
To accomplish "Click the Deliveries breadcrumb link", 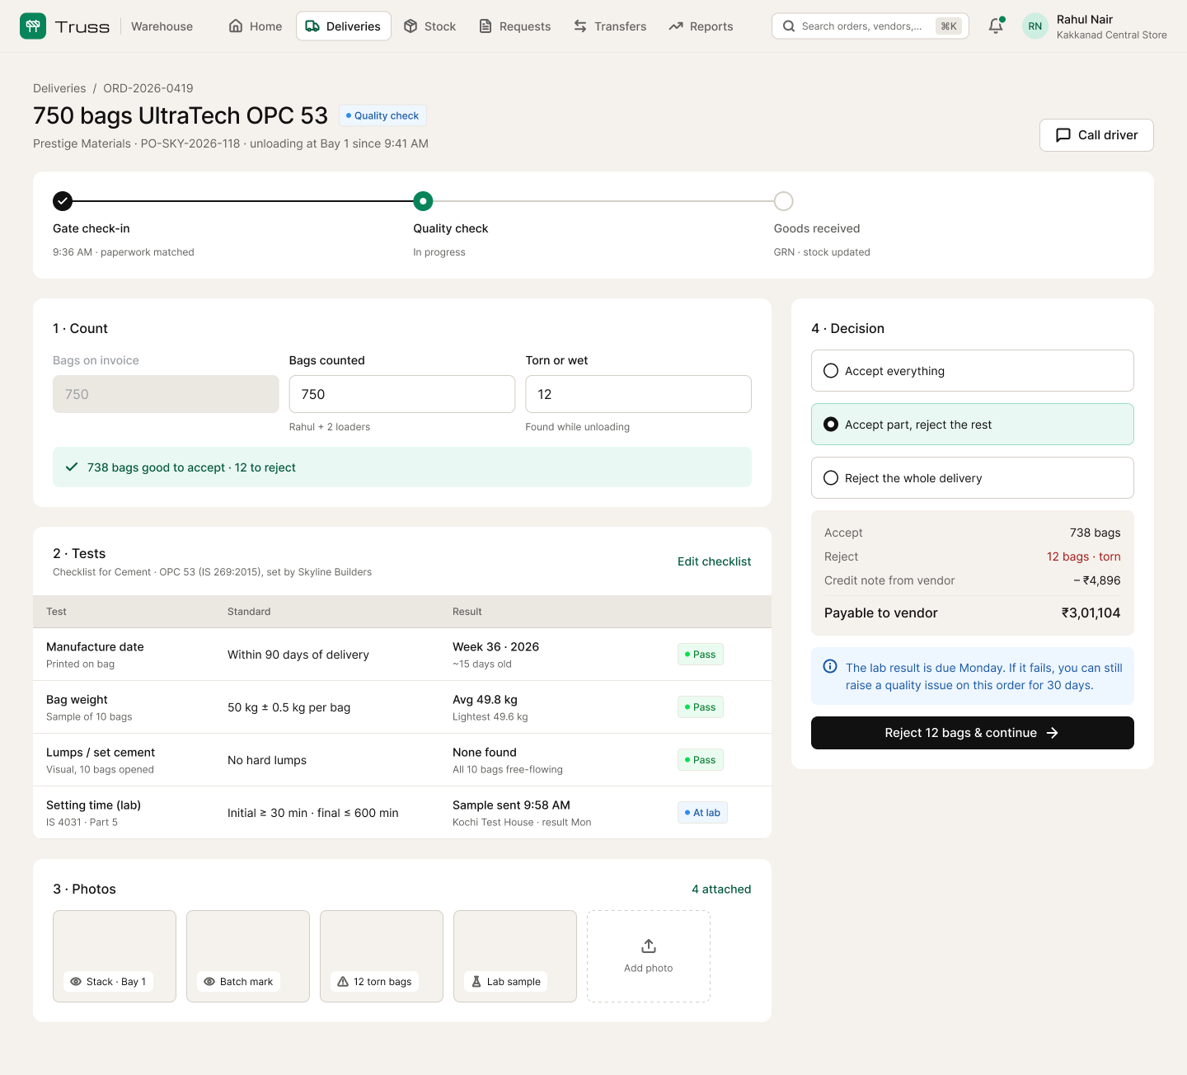I will (59, 88).
